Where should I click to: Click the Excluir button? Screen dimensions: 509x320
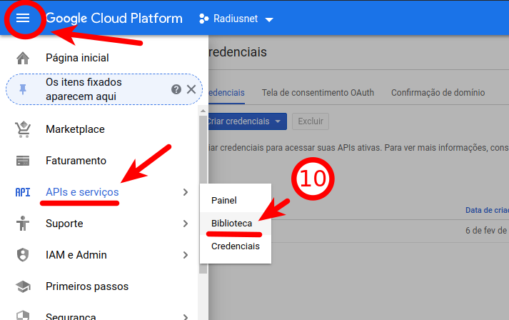pos(311,121)
